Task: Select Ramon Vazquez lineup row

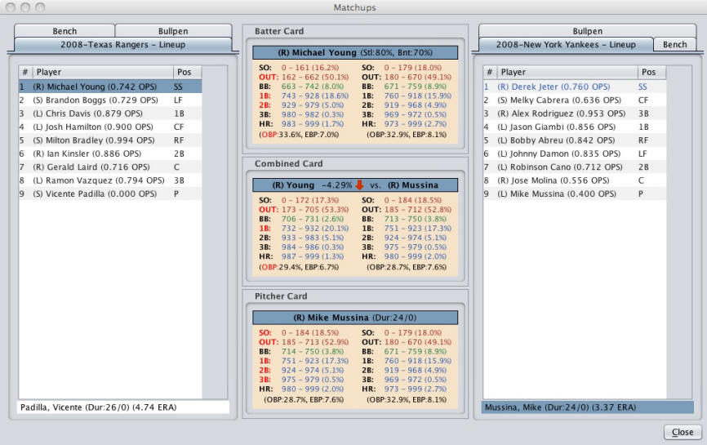Action: (x=110, y=180)
